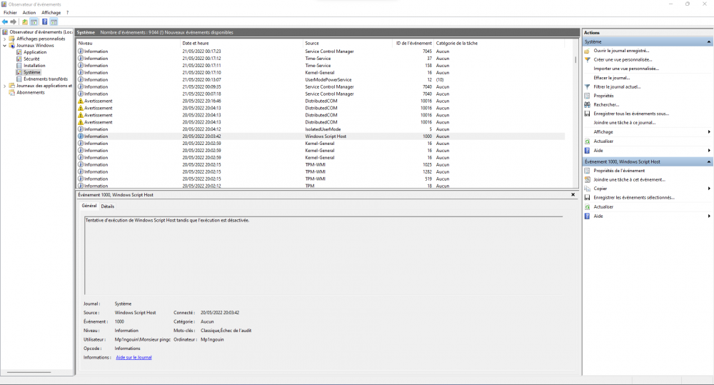The width and height of the screenshot is (714, 385).
Task: Switch to the Général tab
Action: 89,206
